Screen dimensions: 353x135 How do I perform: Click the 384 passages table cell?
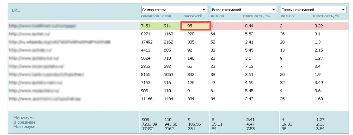point(190,99)
